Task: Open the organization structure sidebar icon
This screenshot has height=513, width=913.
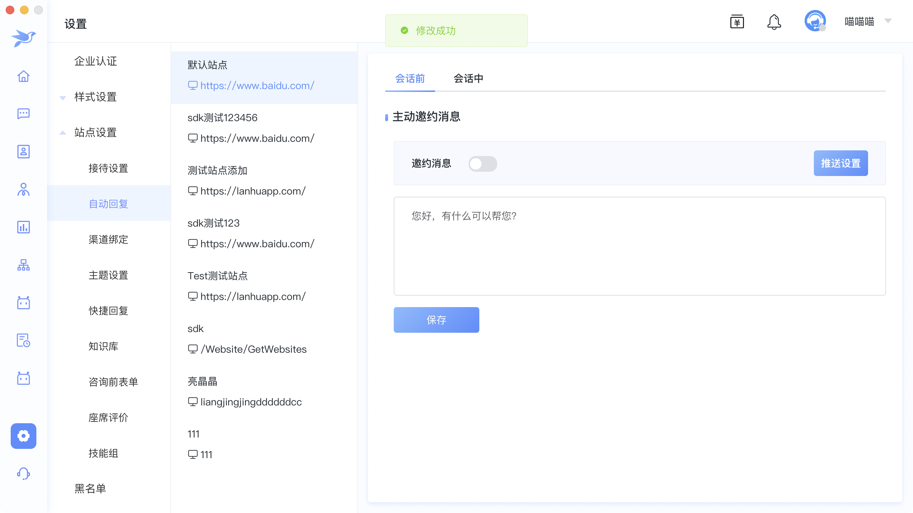Action: pos(24,265)
